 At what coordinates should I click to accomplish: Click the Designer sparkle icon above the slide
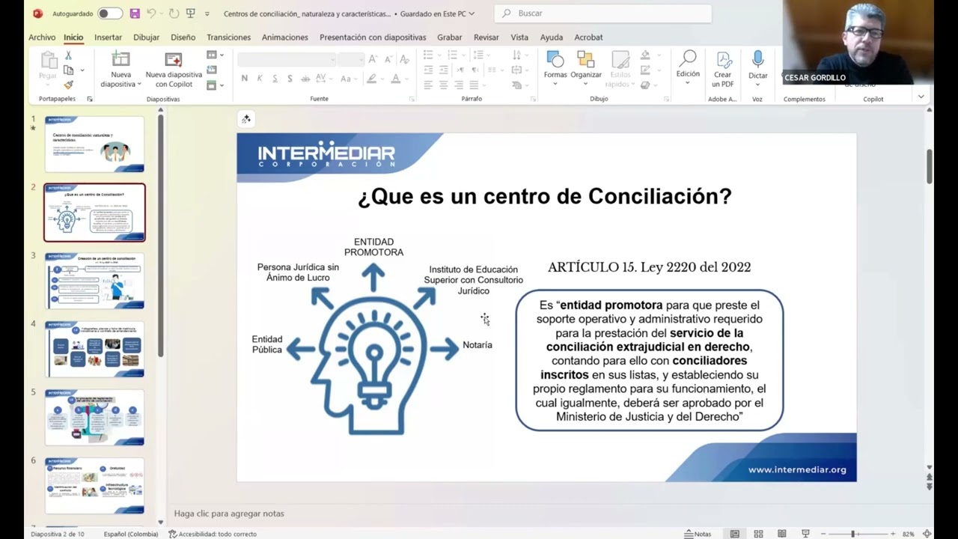coord(246,119)
